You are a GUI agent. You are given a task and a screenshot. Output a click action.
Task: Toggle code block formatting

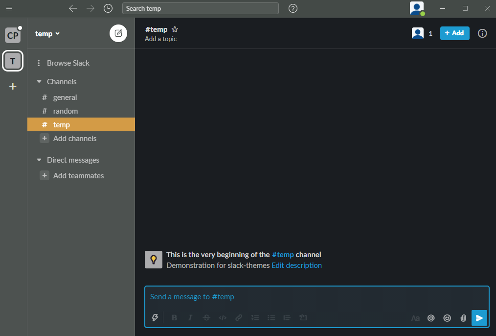point(303,317)
